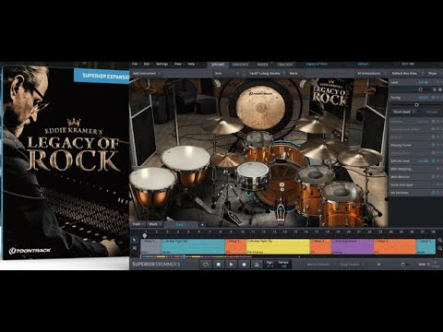Toggle the metronome button next to record

pyautogui.click(x=257, y=264)
